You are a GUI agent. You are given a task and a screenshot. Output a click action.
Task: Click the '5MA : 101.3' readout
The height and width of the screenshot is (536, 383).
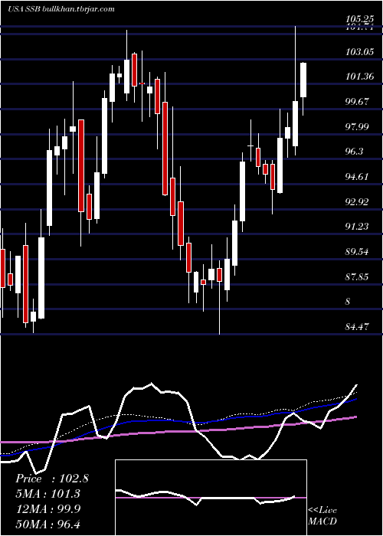point(47,494)
